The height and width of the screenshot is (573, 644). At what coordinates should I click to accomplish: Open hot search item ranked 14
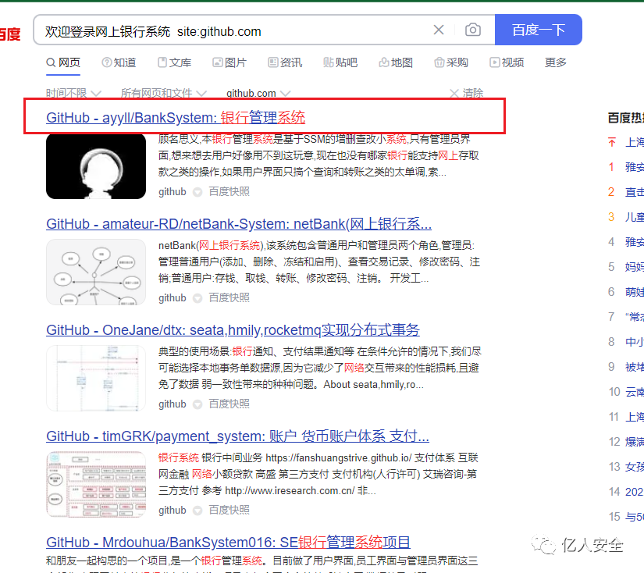pos(634,492)
